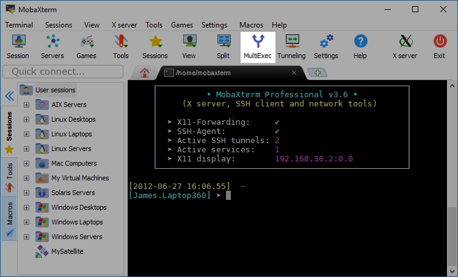Image resolution: width=458 pixels, height=277 pixels.
Task: Collapse the sidebar with double chevron
Action: [x=10, y=95]
